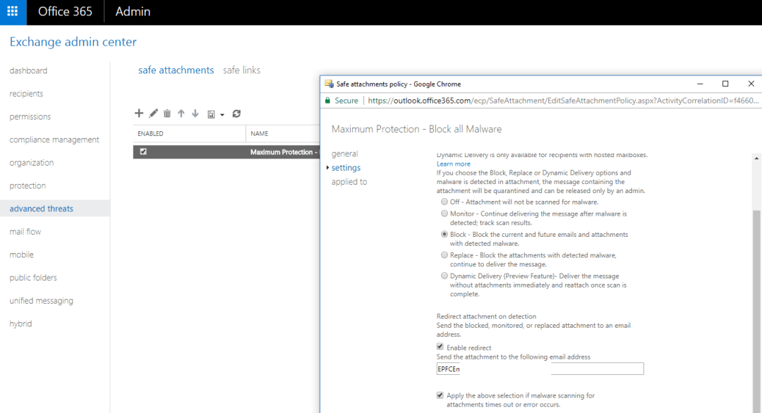The image size is (762, 413).
Task: Toggle apply selection on scan timeout checkbox
Action: click(440, 395)
